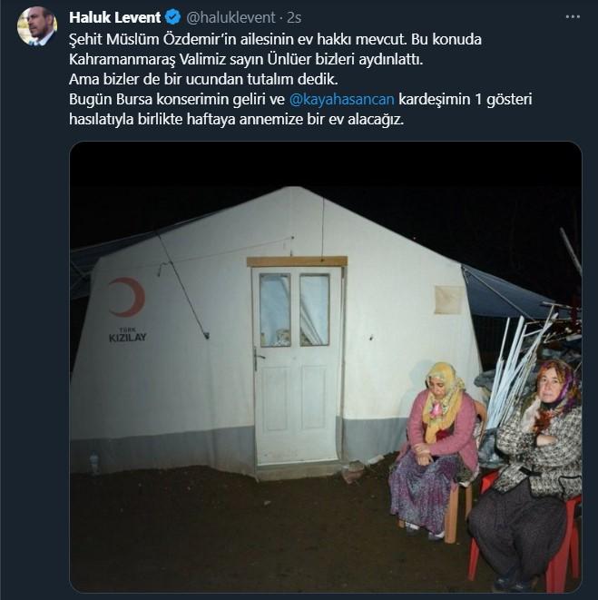The image size is (598, 600).
Task: Click the white tent door in photo
Action: [x=298, y=366]
